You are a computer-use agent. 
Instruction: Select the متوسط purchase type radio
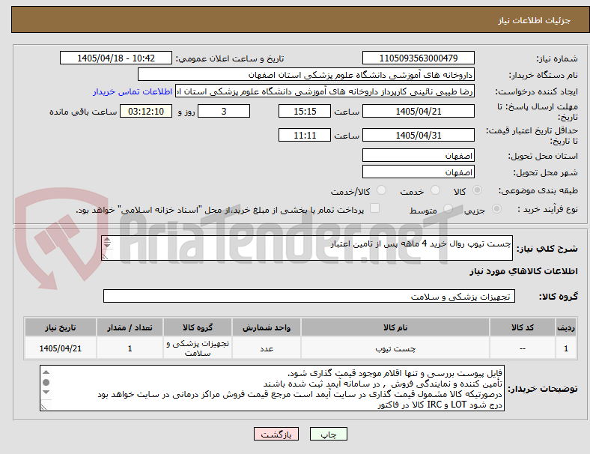pos(448,208)
